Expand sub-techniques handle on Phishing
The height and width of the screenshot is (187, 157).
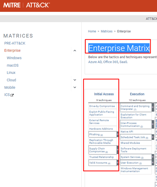pyautogui.click(x=118, y=134)
